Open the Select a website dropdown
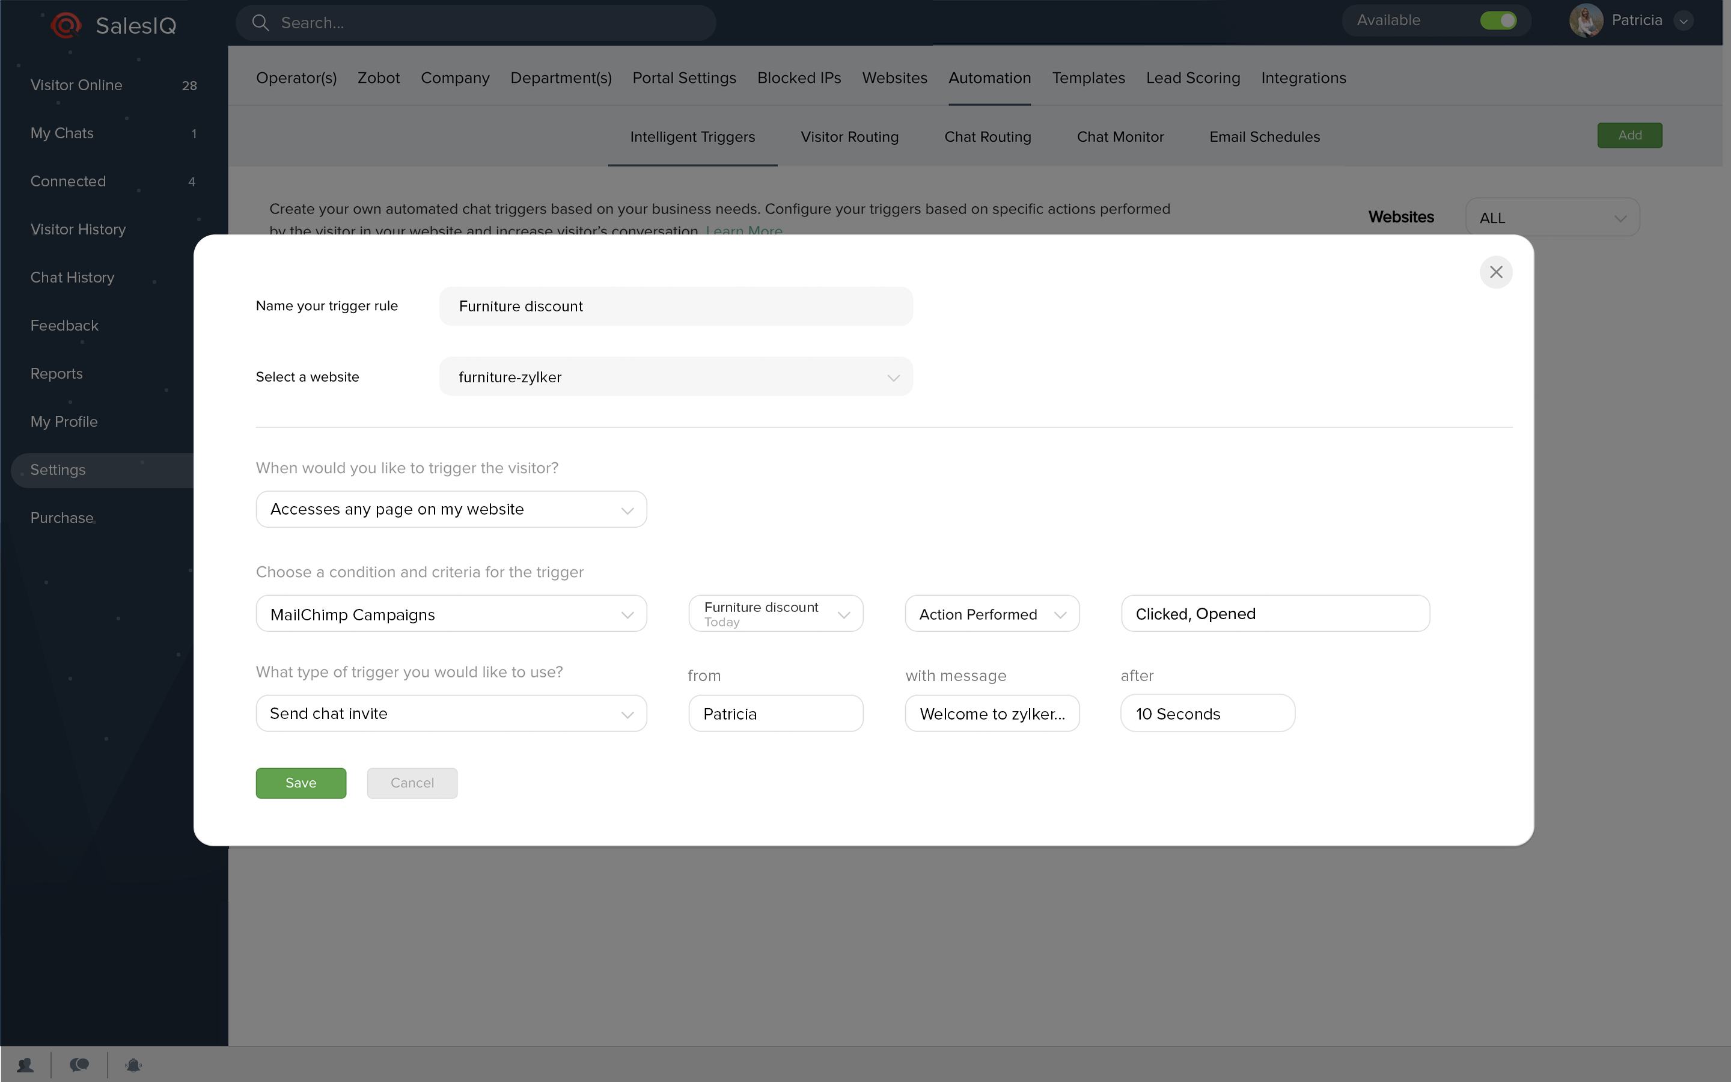 click(675, 376)
